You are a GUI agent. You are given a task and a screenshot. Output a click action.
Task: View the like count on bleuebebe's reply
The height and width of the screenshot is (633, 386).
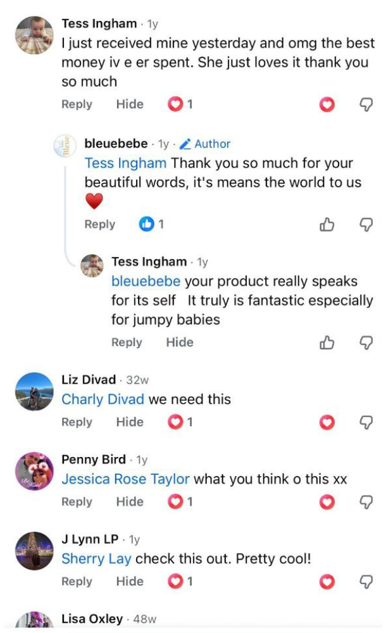[152, 224]
